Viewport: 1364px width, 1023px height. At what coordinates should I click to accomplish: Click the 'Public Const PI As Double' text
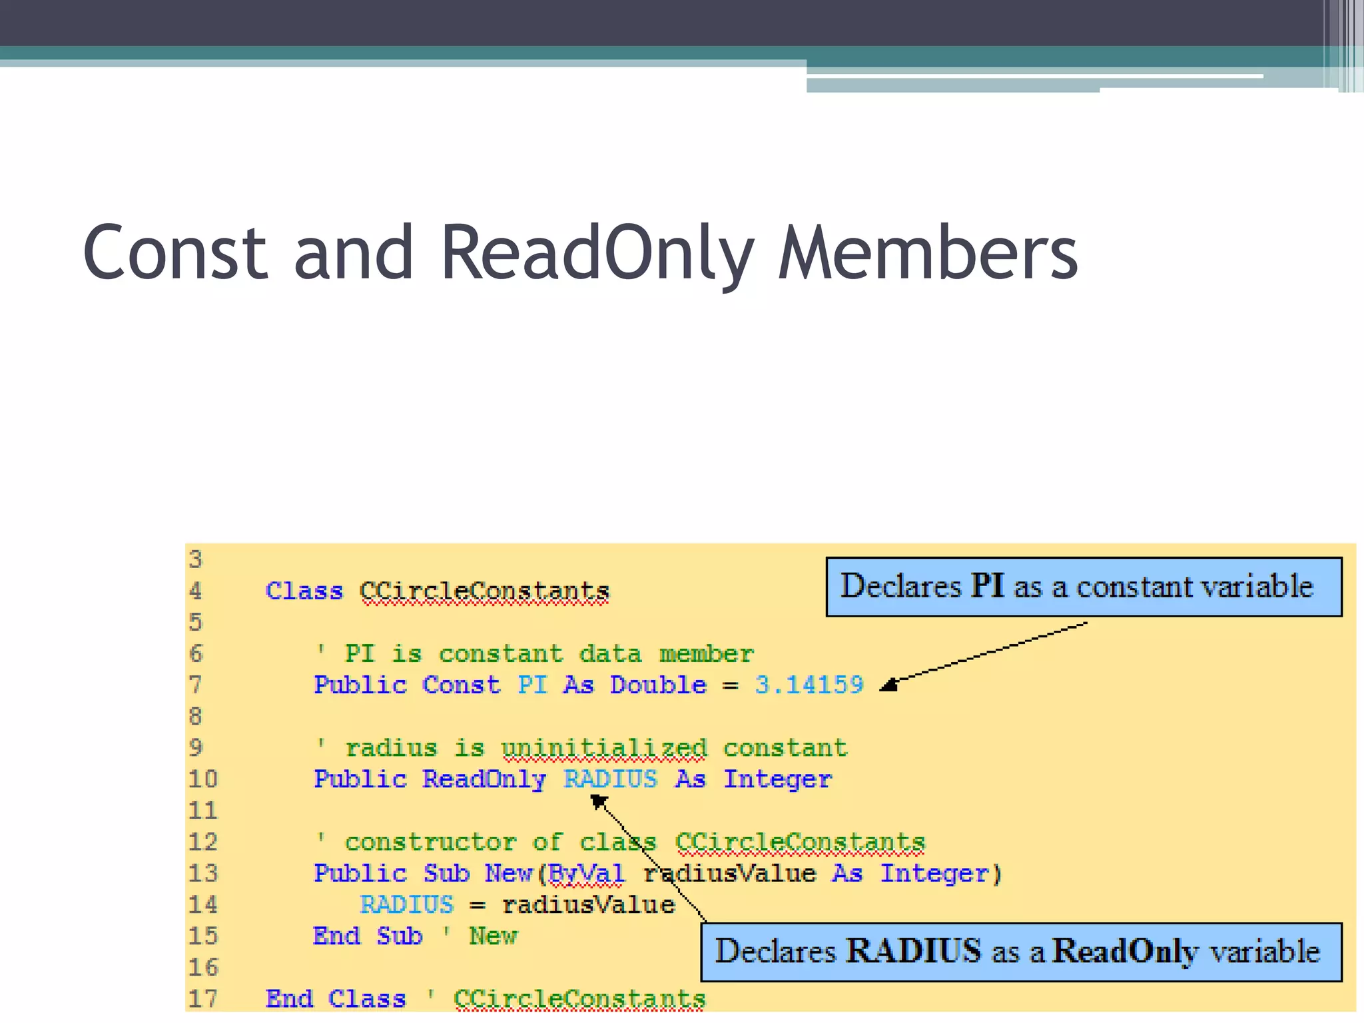click(510, 685)
